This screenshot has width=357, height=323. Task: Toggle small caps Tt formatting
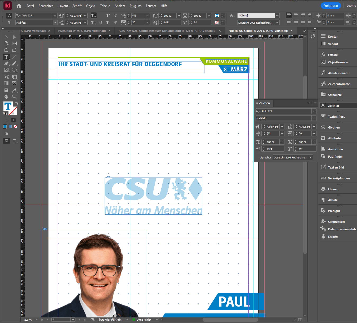[x=94, y=23]
